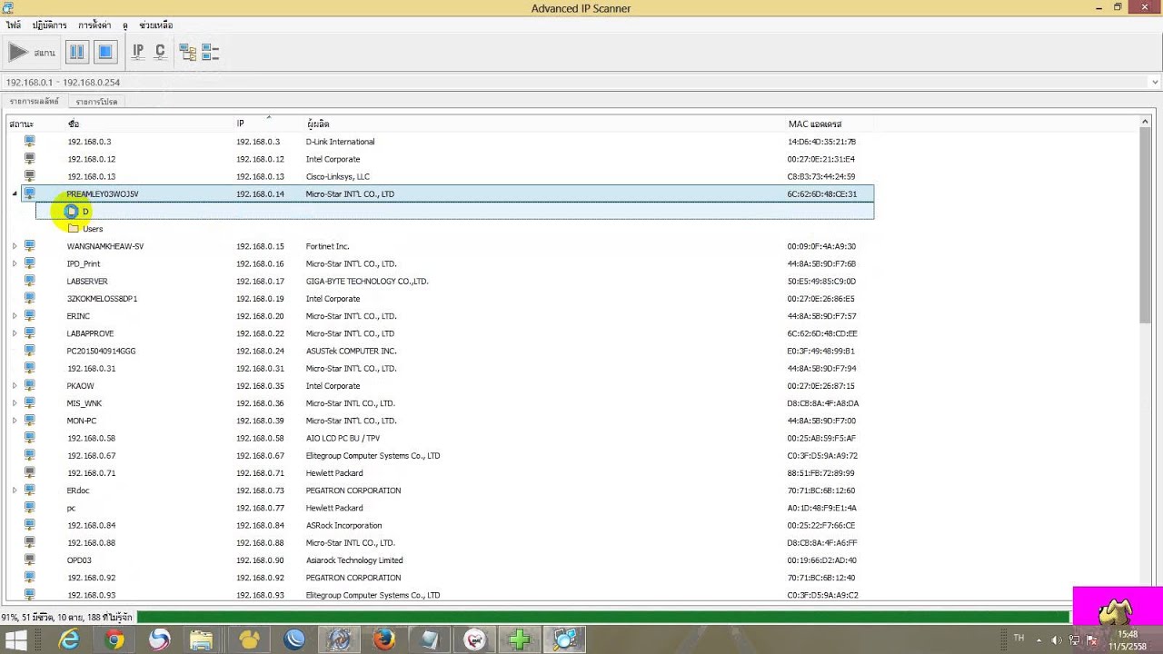Expand the LABAPPROVE node
Viewport: 1163px width, 654px height.
click(15, 333)
